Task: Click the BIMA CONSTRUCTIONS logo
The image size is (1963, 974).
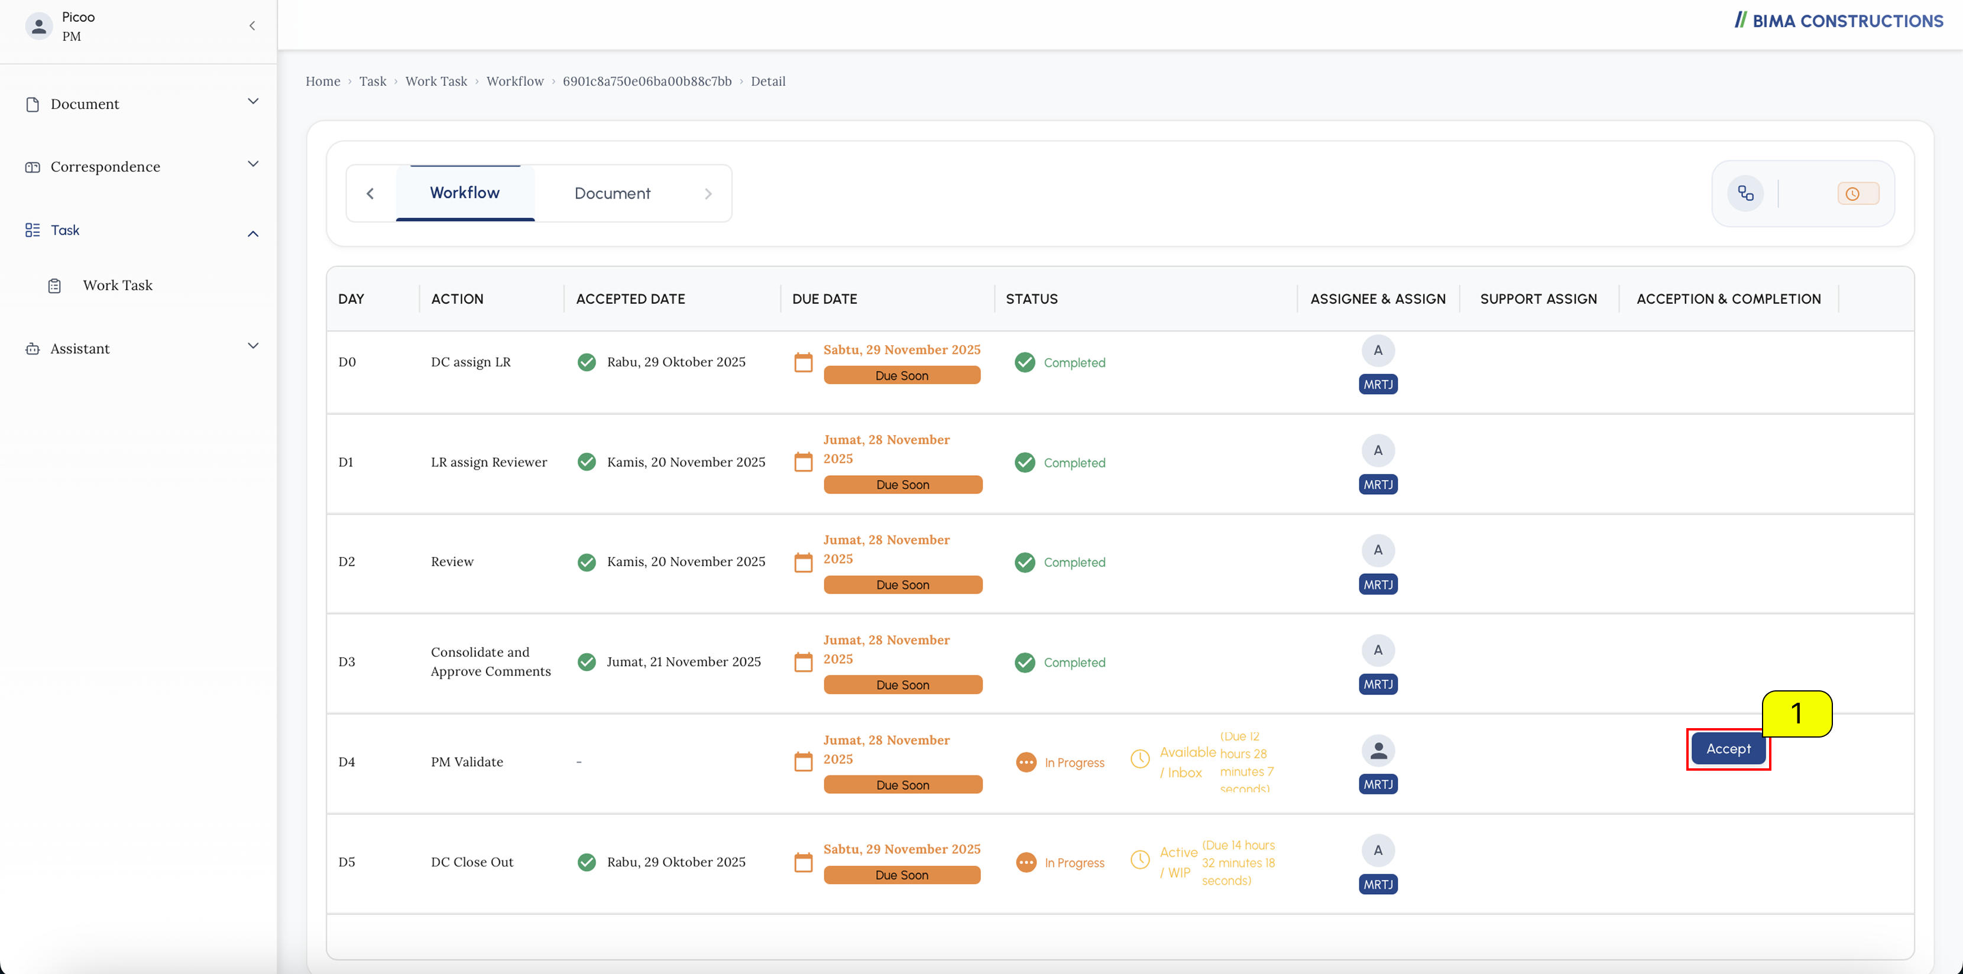Action: click(1839, 21)
